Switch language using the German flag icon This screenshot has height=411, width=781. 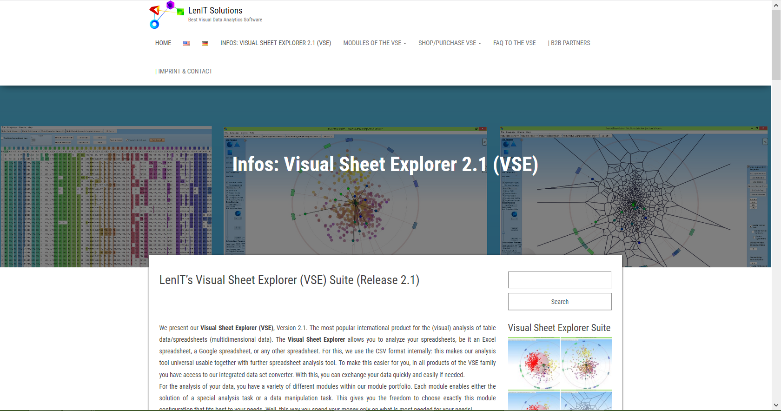click(205, 43)
